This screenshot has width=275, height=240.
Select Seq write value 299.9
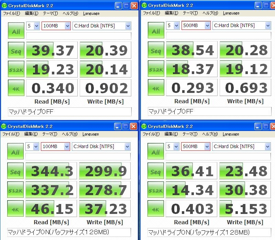tap(105, 171)
